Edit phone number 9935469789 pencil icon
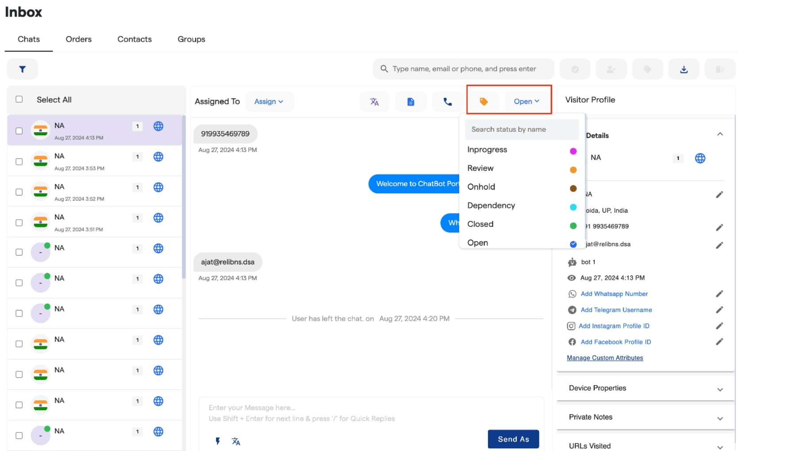This screenshot has height=451, width=799. point(719,227)
